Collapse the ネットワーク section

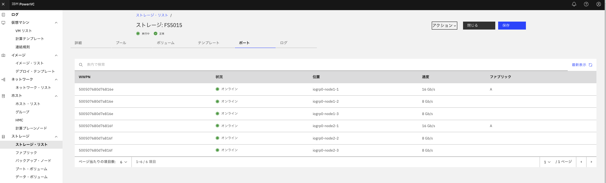click(56, 79)
